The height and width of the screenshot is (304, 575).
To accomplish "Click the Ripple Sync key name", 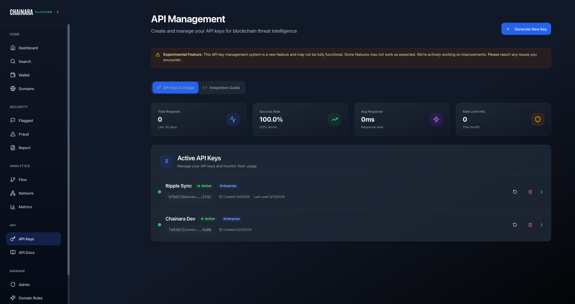I will [x=179, y=186].
